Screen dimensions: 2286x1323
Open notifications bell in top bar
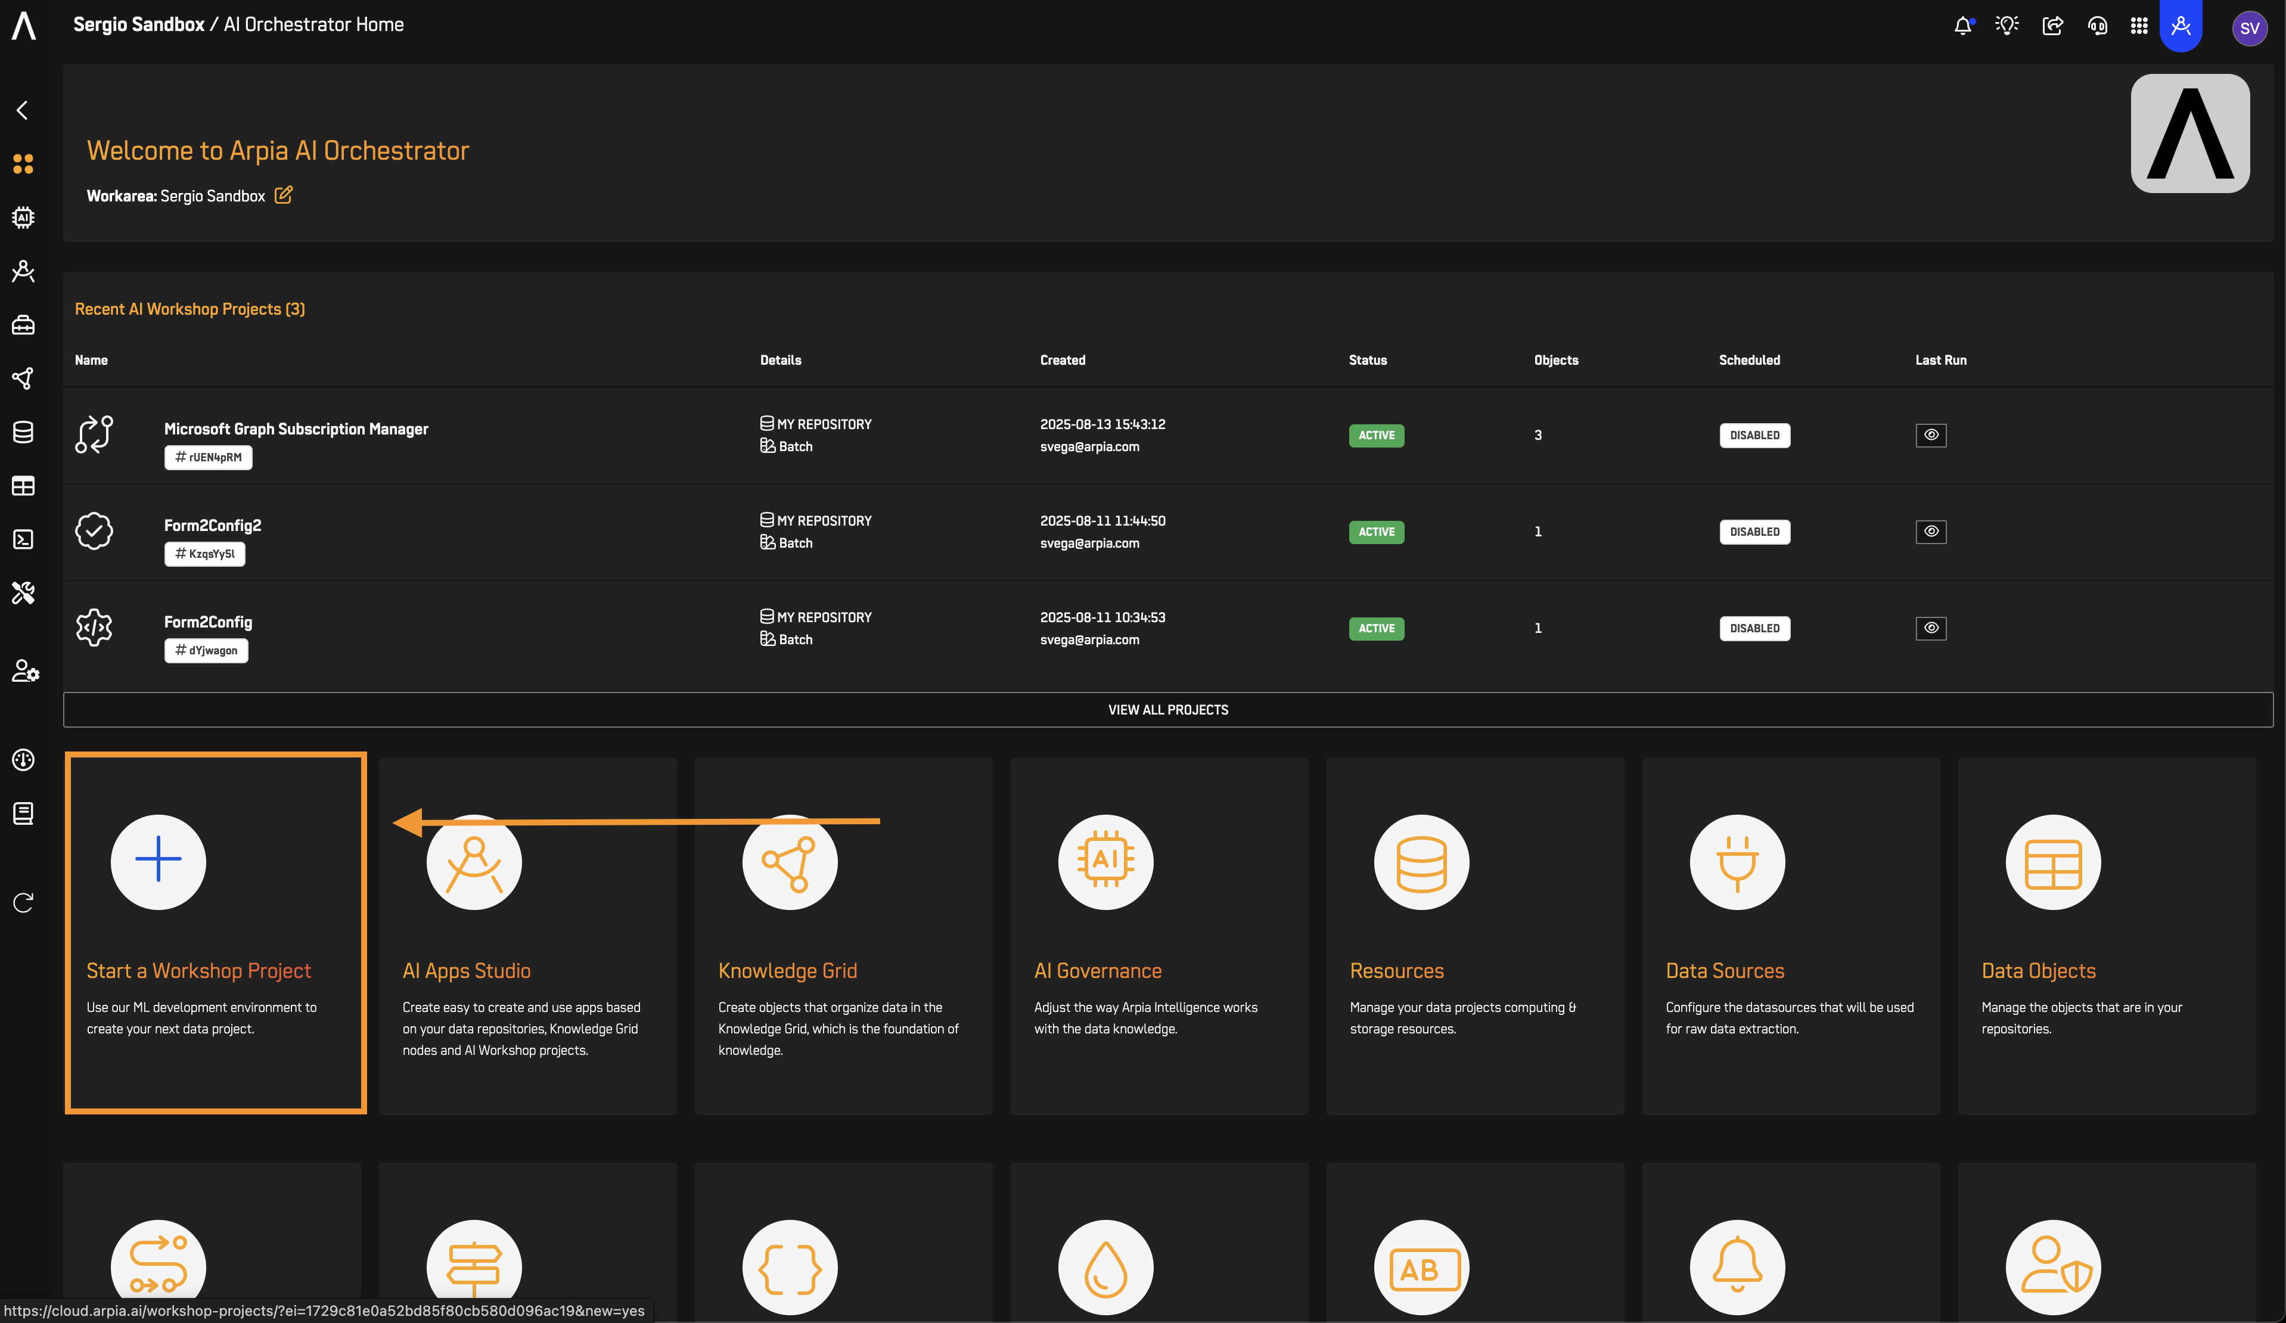pyautogui.click(x=1963, y=26)
